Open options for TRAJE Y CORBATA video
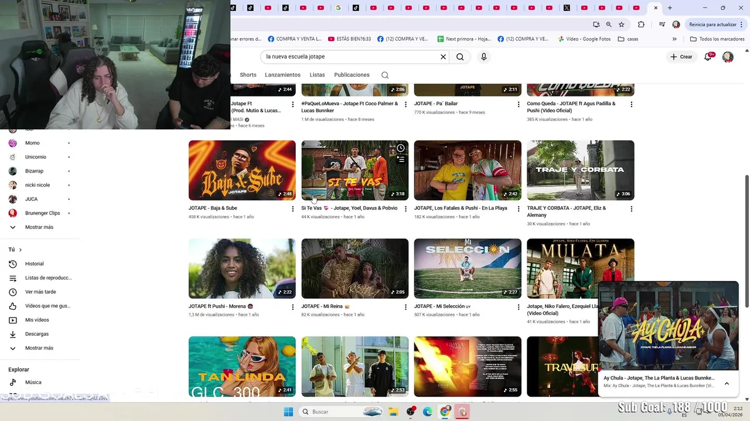The width and height of the screenshot is (750, 421). (x=631, y=209)
